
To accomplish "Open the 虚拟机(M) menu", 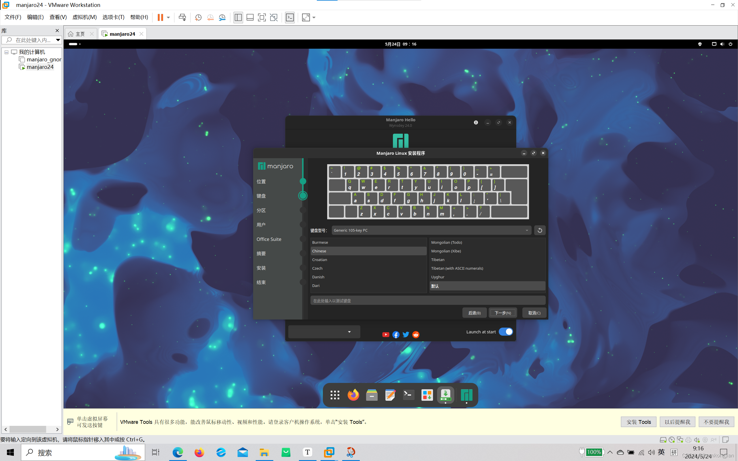I will pyautogui.click(x=84, y=17).
